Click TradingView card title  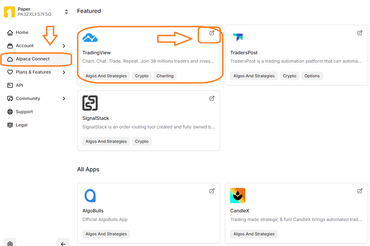click(97, 53)
